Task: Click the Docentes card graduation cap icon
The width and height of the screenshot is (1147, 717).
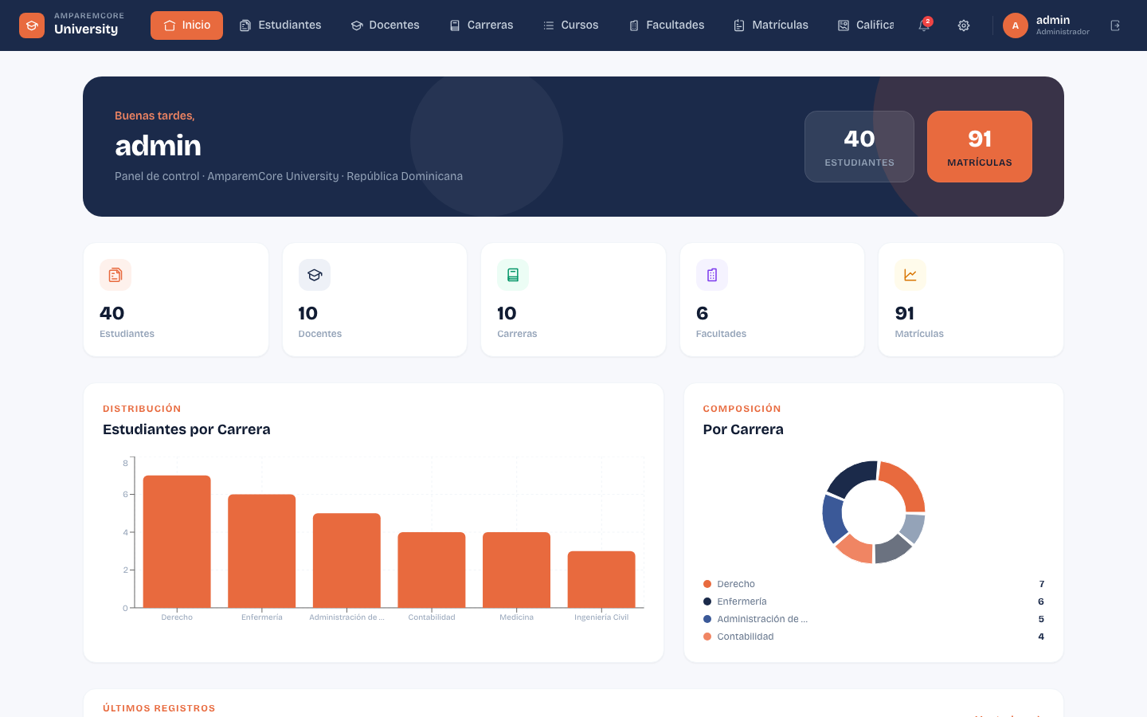Action: tap(315, 275)
